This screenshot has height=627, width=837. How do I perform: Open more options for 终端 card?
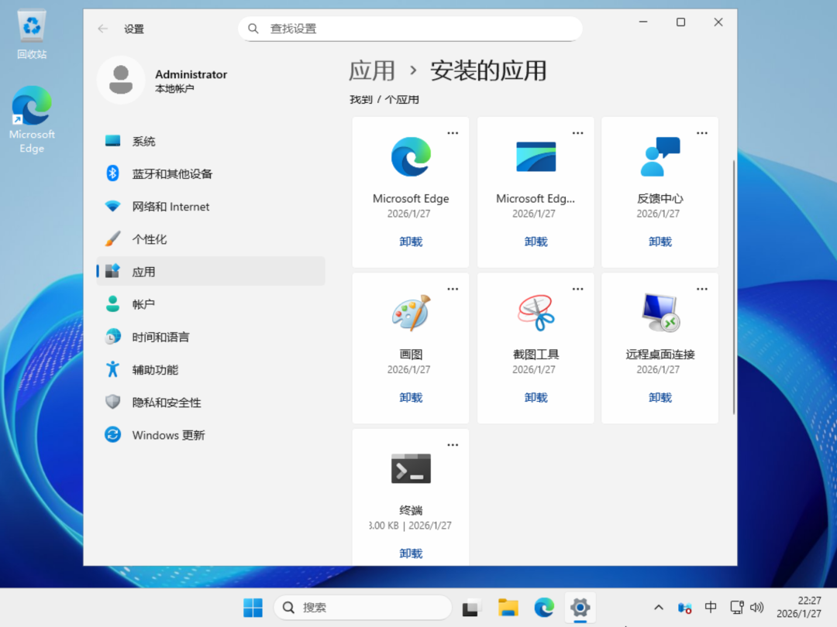point(453,445)
